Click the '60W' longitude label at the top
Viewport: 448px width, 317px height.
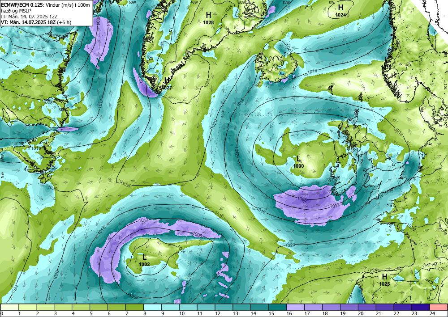click(132, 2)
